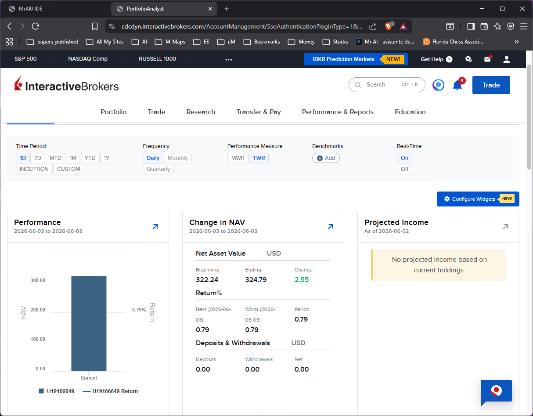
Task: Select the INCEPTION time period
Action: tap(34, 169)
